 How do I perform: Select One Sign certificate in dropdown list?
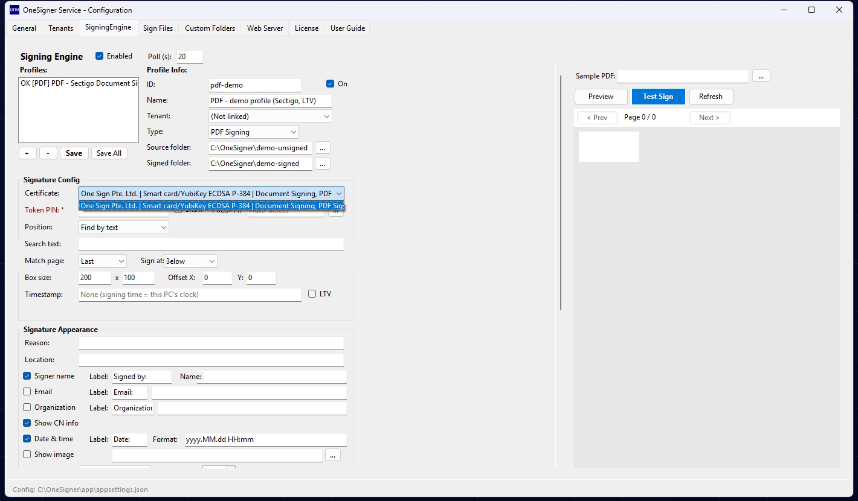[x=211, y=206]
